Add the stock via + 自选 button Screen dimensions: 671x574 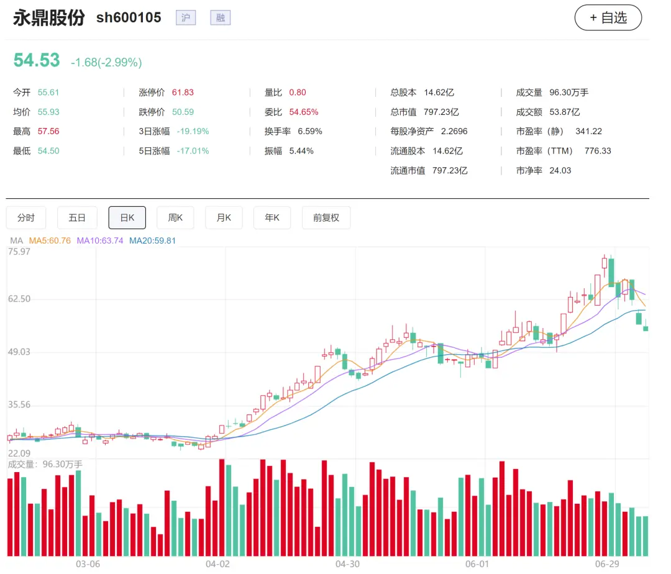[x=608, y=17]
